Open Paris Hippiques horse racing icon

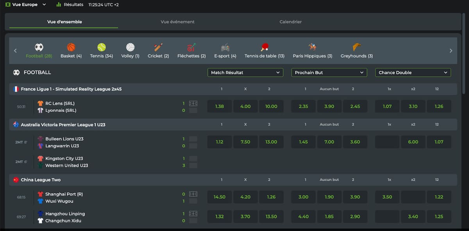[x=312, y=47]
